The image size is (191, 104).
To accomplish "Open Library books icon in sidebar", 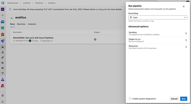I will (x=2, y=63).
